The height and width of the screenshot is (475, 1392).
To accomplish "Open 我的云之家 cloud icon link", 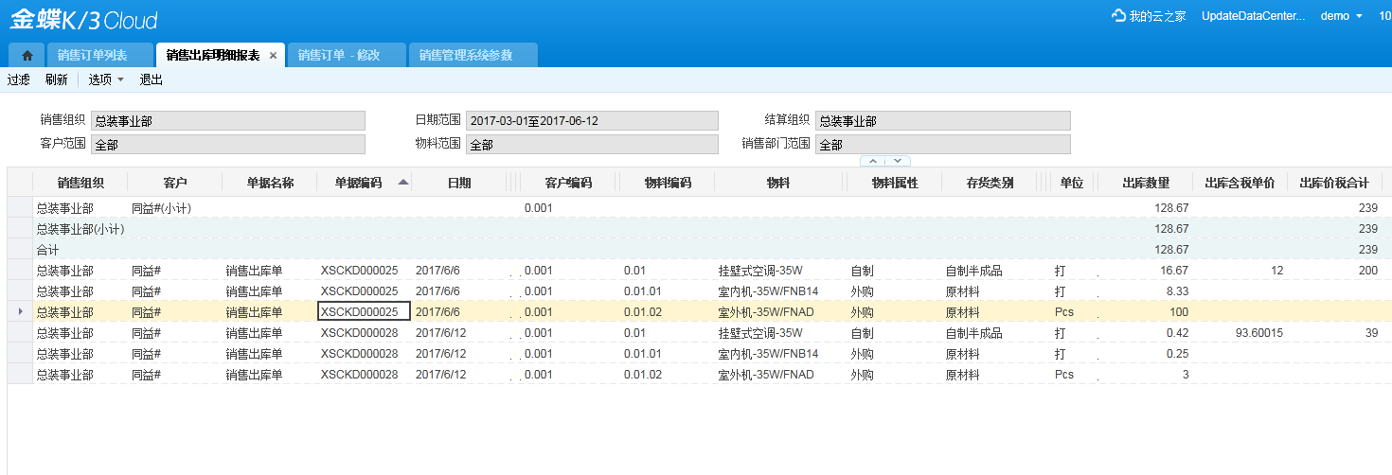I will point(1119,16).
